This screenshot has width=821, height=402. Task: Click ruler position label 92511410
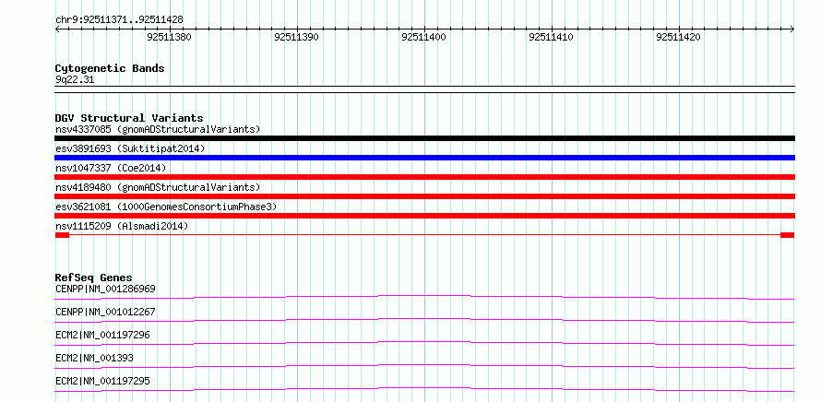click(551, 37)
